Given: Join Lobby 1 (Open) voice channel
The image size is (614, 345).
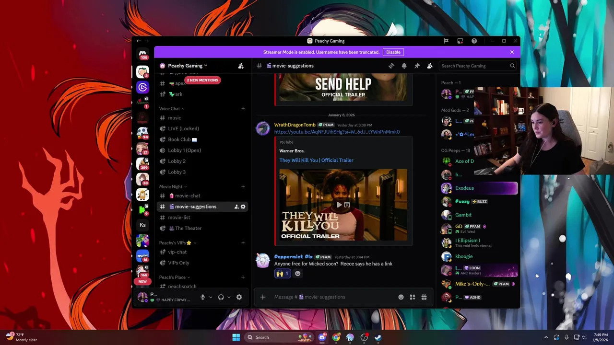Looking at the screenshot, I should click(202, 150).
